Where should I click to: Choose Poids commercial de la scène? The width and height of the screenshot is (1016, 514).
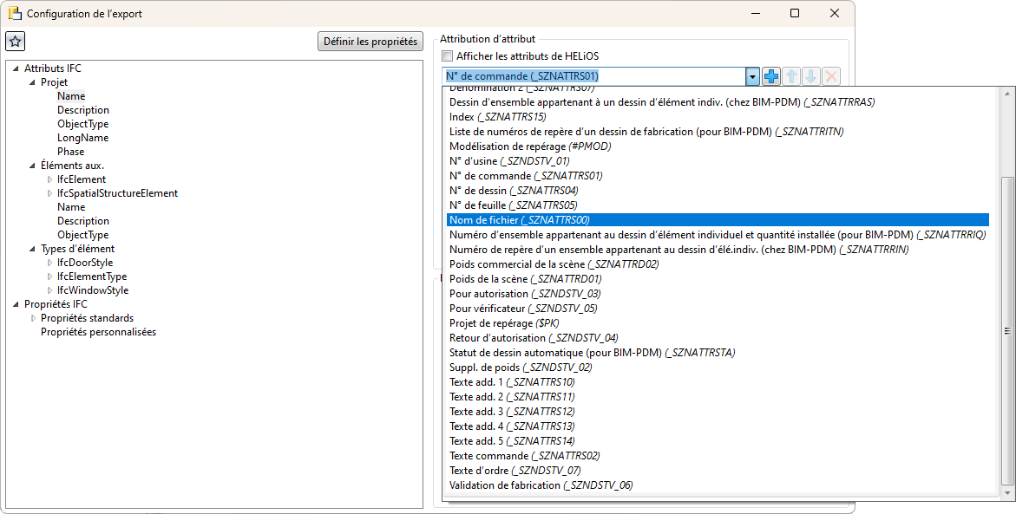tap(554, 264)
